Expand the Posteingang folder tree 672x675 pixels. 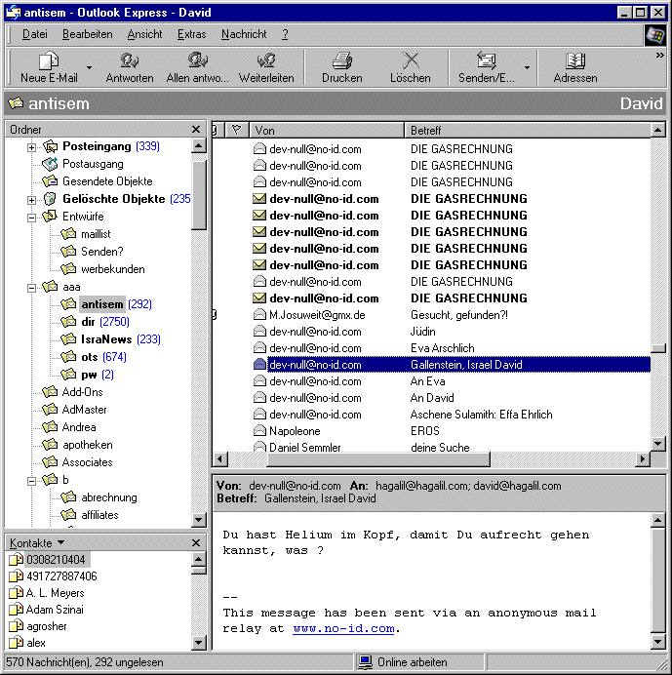point(31,147)
